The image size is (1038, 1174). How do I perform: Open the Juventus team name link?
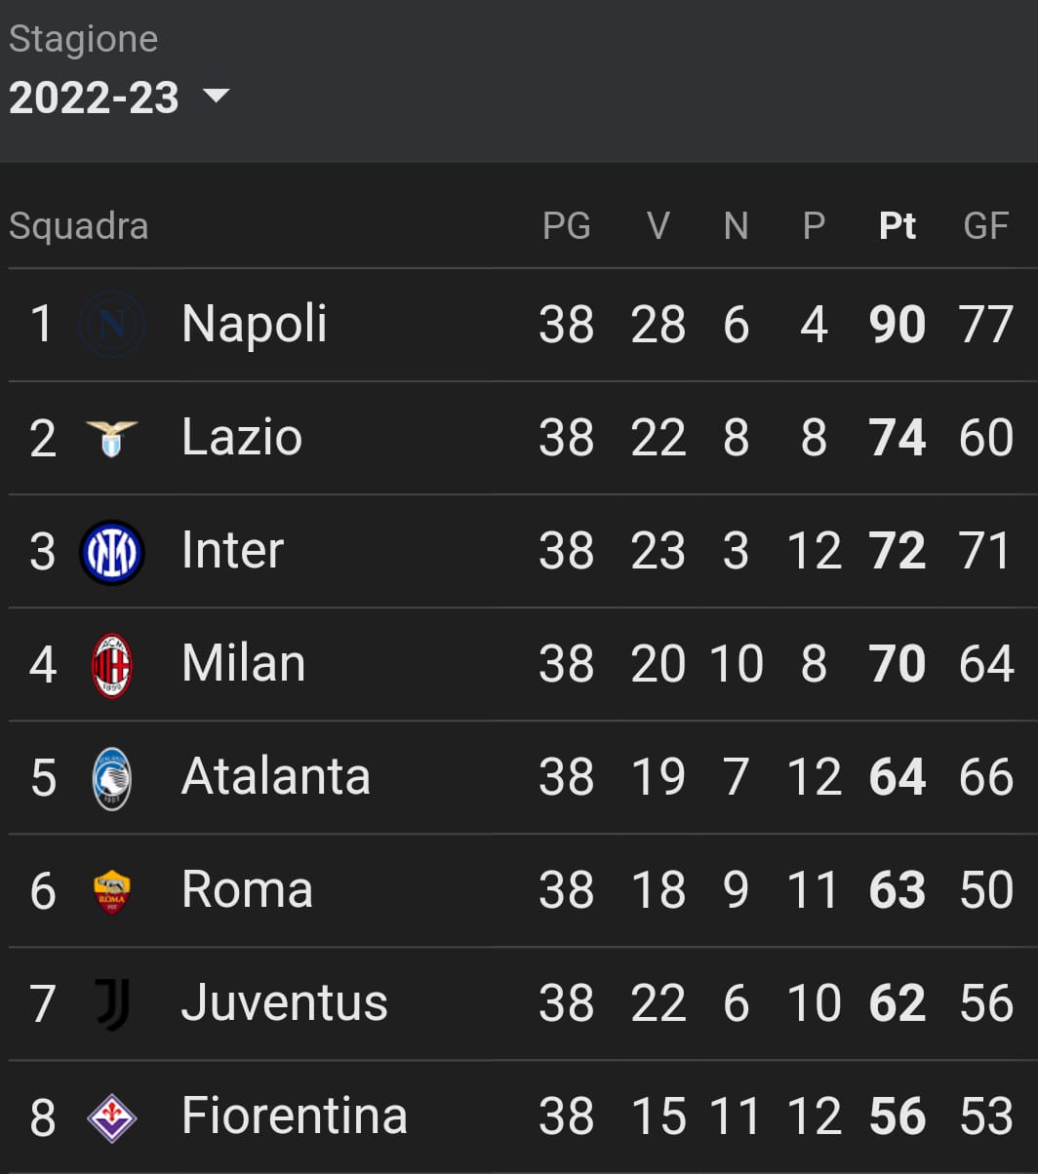(x=285, y=1002)
